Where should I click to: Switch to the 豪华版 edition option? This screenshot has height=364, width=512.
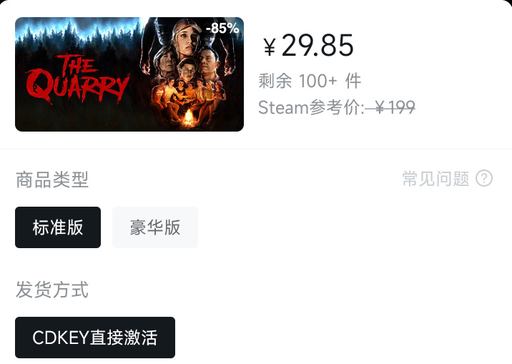[x=155, y=227]
